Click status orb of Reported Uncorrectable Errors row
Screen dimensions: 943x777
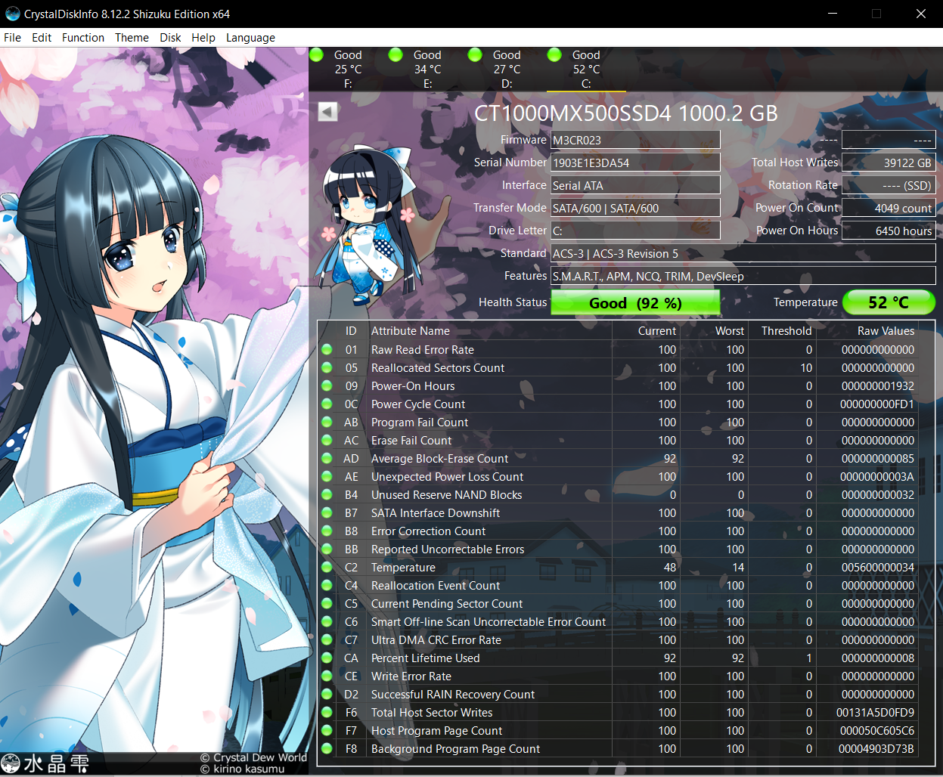tap(327, 549)
